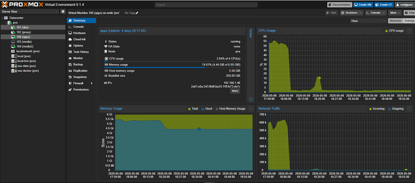
Task: Click the CPU usage progress bar
Action: click(x=172, y=61)
